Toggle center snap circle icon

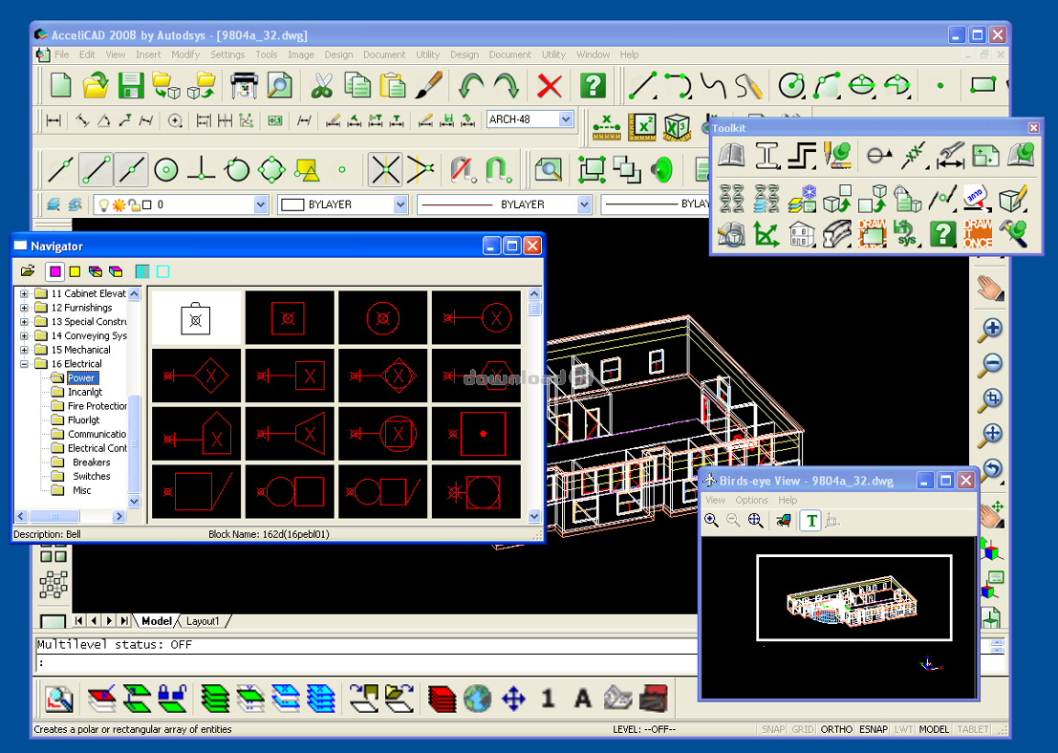point(166,169)
